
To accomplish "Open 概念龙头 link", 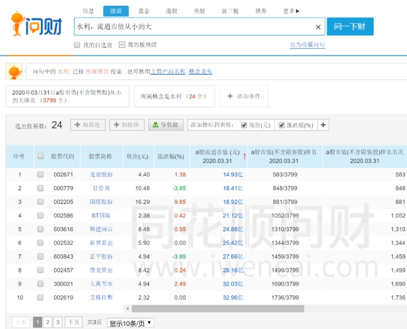I will (x=200, y=71).
